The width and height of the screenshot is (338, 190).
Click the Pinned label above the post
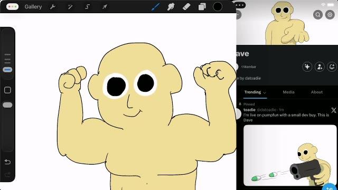coord(249,104)
